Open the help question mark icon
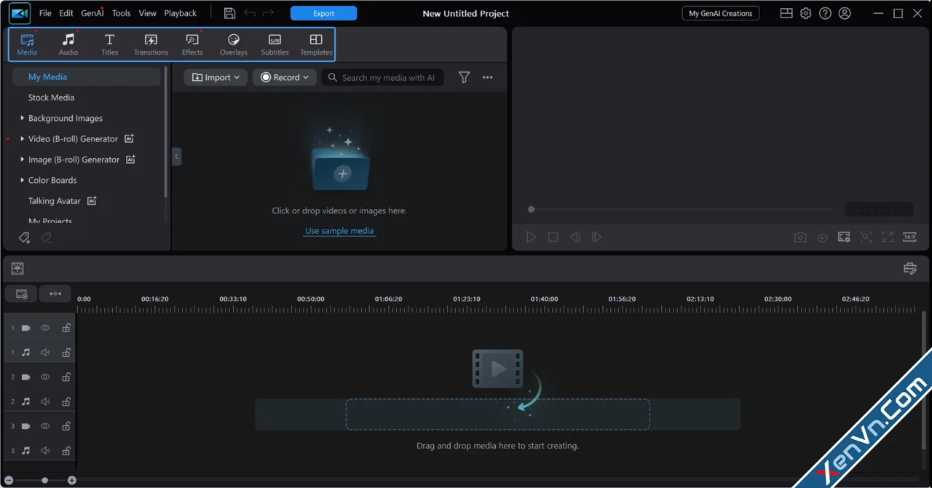The width and height of the screenshot is (932, 488). (825, 13)
